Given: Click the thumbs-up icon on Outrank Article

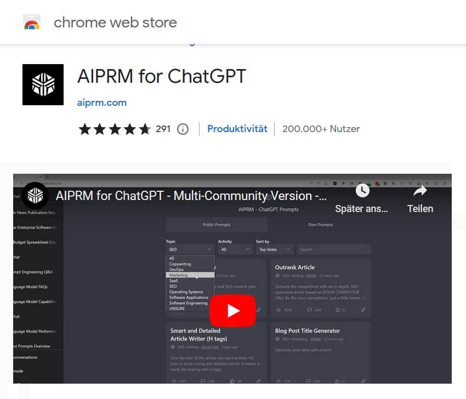Looking at the screenshot, I should tap(338, 310).
